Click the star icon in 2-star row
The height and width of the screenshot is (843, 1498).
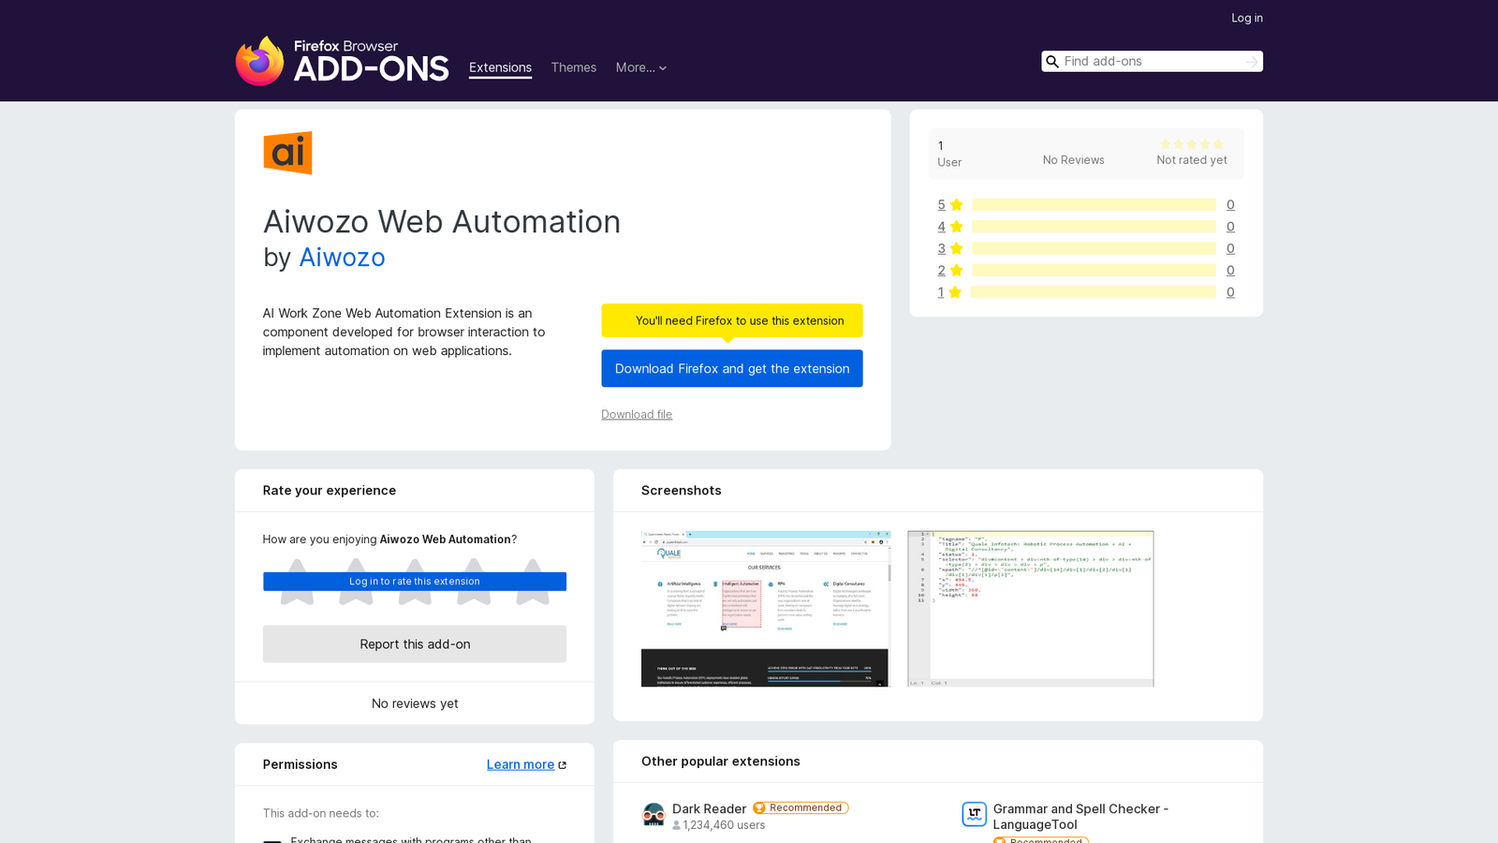(956, 271)
